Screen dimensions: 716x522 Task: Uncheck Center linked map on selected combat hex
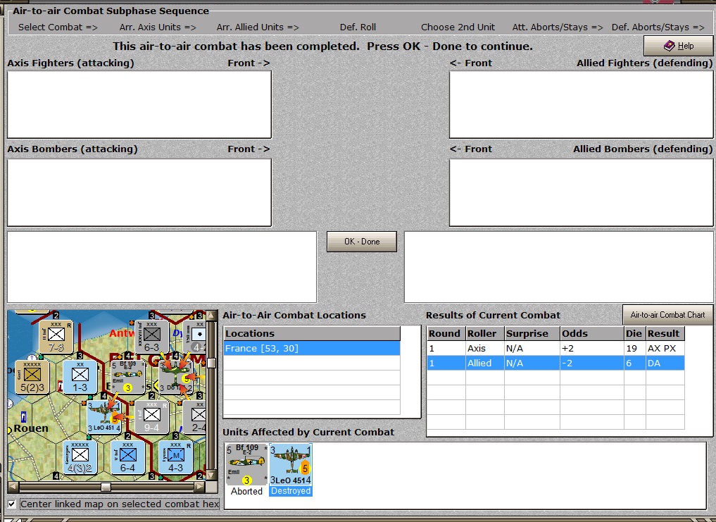click(13, 504)
